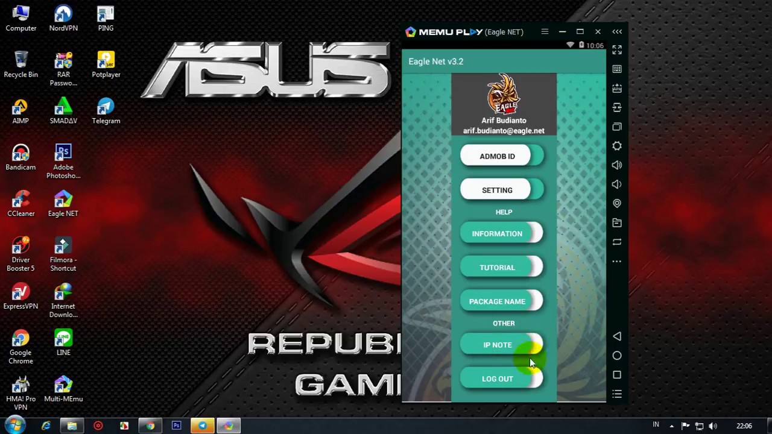Click the name text 'Arif Budianto'
The image size is (772, 434).
coord(504,121)
